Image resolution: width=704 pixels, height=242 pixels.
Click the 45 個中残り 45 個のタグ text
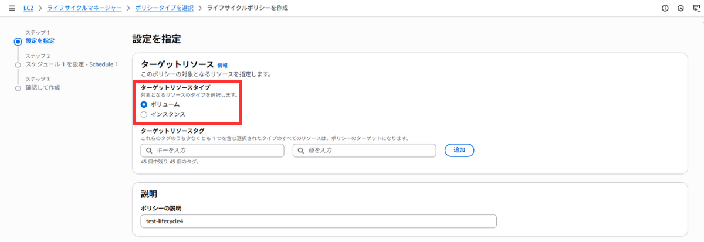click(x=170, y=162)
